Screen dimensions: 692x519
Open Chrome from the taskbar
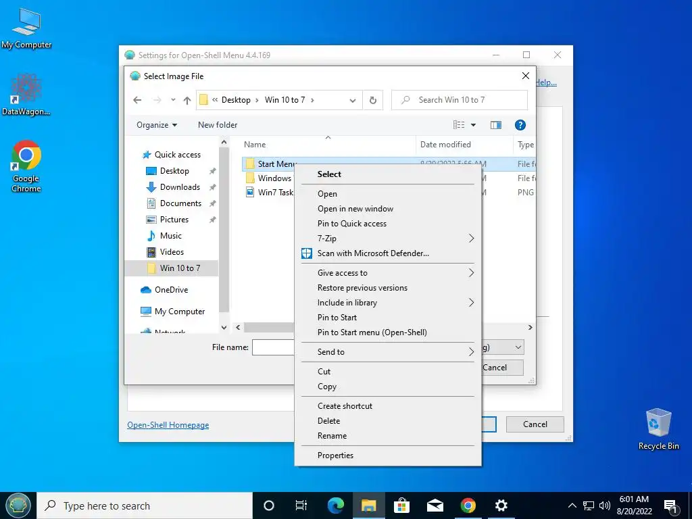[468, 505]
